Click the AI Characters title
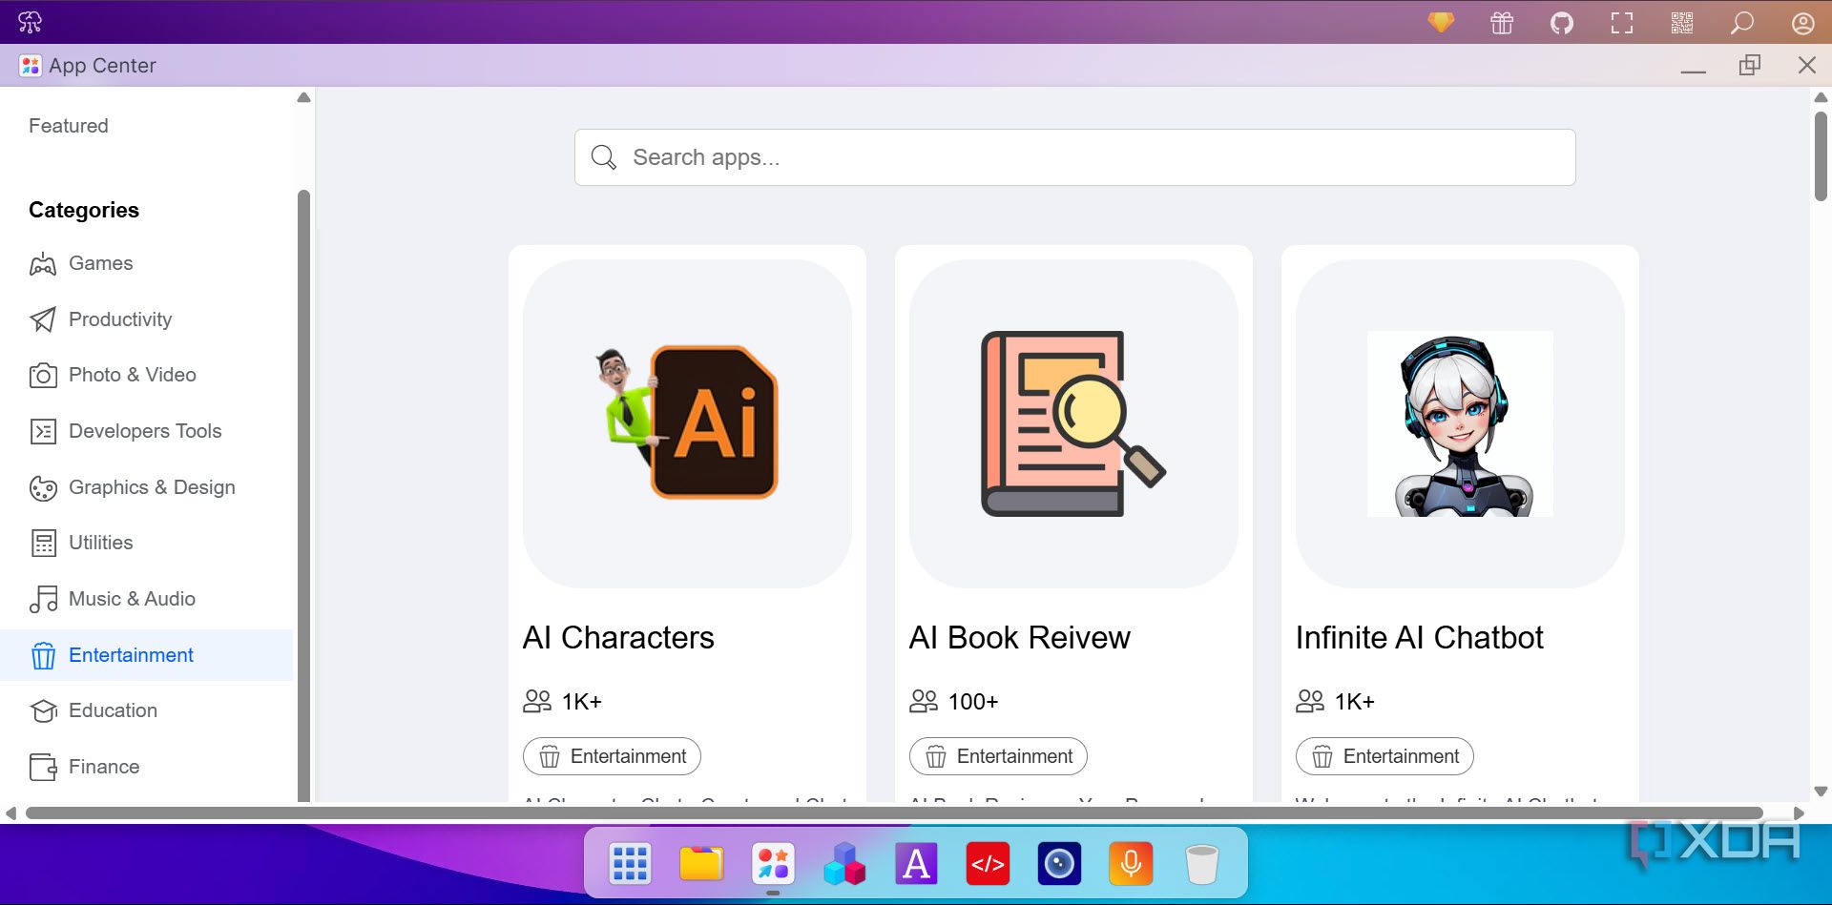 click(x=618, y=637)
